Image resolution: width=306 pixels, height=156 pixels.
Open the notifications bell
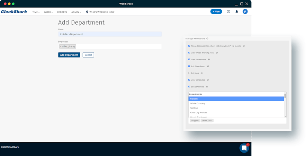click(x=237, y=11)
